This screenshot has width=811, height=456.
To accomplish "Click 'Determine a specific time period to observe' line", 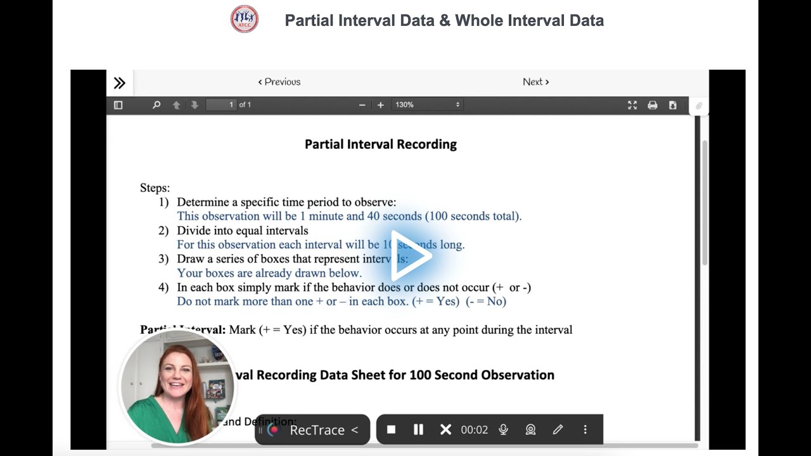I will [286, 202].
